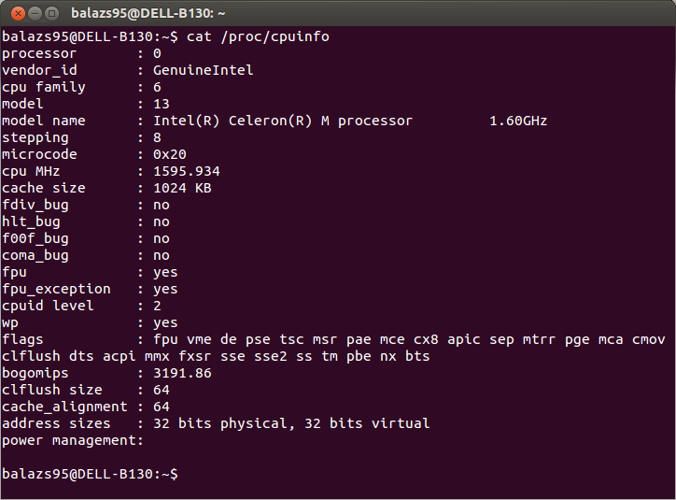Click the cache size 1024 KB value
Screen dimensions: 676x500
pyautogui.click(x=182, y=188)
